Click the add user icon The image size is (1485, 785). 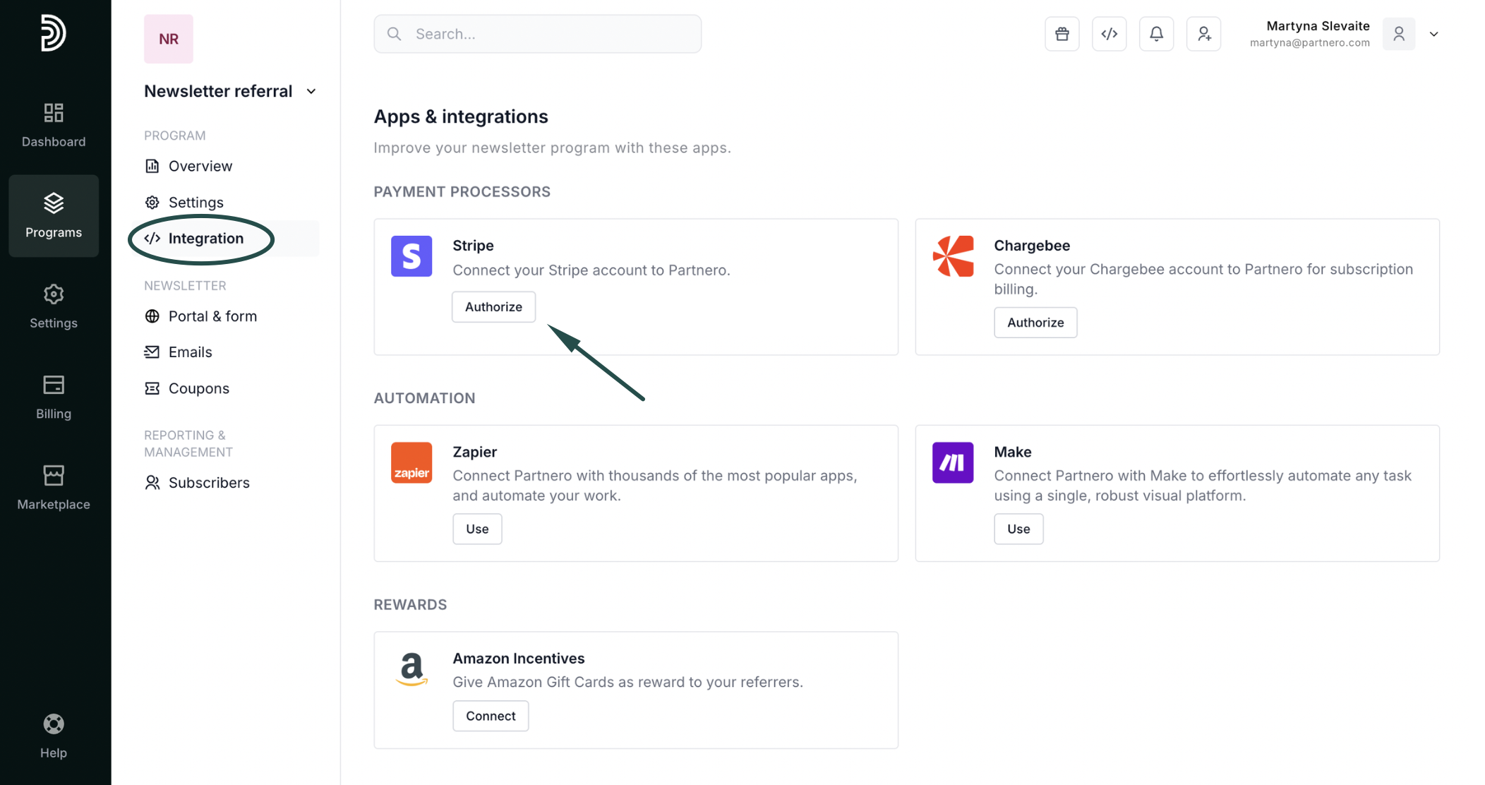click(x=1203, y=34)
